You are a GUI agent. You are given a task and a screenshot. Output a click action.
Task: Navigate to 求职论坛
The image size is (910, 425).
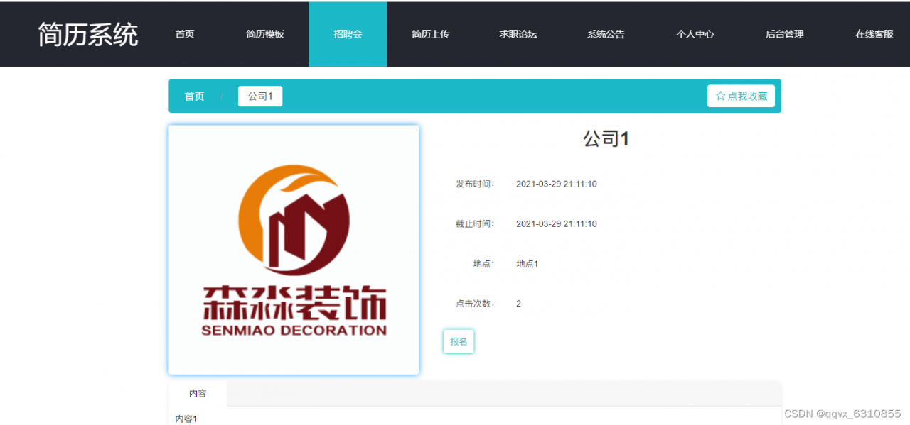tap(518, 34)
